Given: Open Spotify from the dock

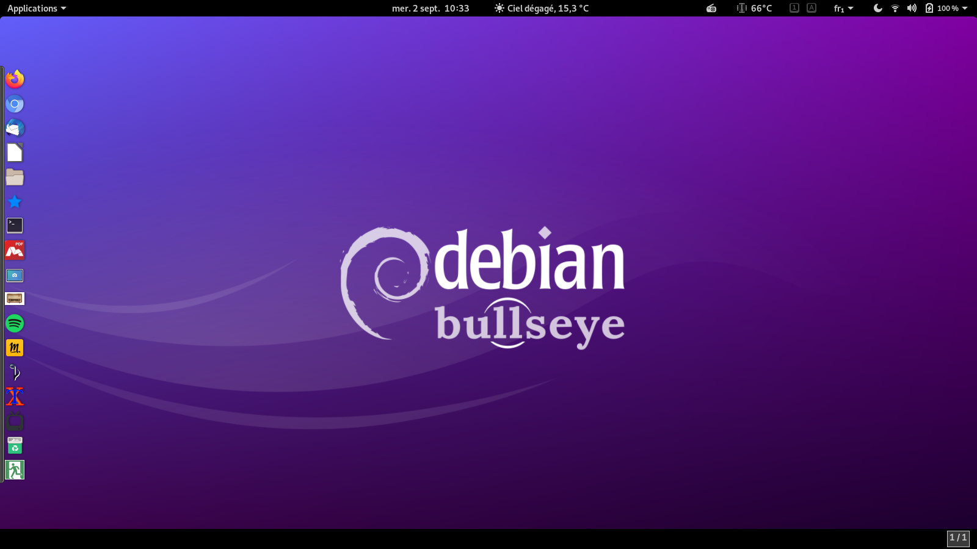Looking at the screenshot, I should pos(15,323).
